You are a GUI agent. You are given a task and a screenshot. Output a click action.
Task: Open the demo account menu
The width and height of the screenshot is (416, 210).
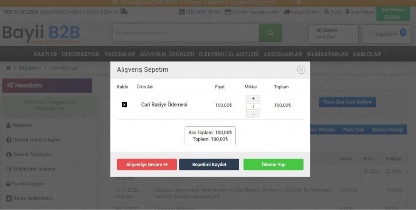click(x=333, y=34)
